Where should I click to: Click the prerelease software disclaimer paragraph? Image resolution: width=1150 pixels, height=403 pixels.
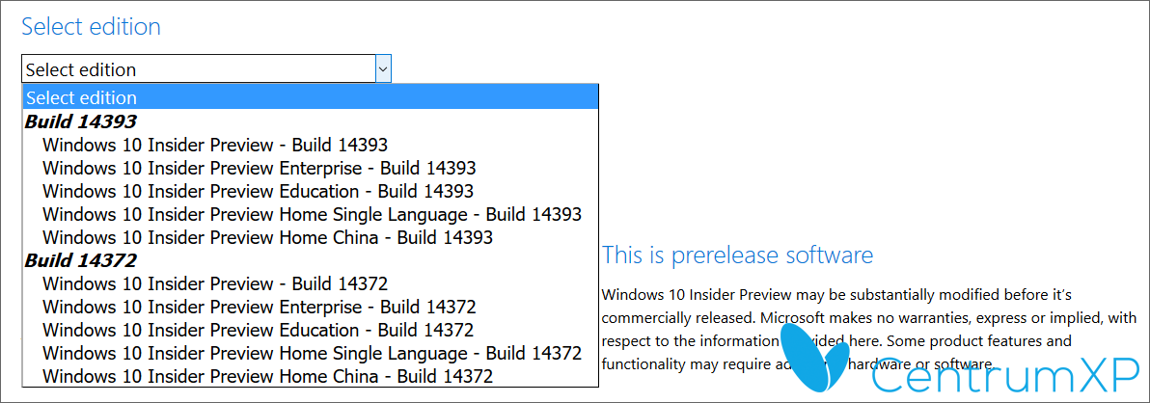(x=869, y=329)
